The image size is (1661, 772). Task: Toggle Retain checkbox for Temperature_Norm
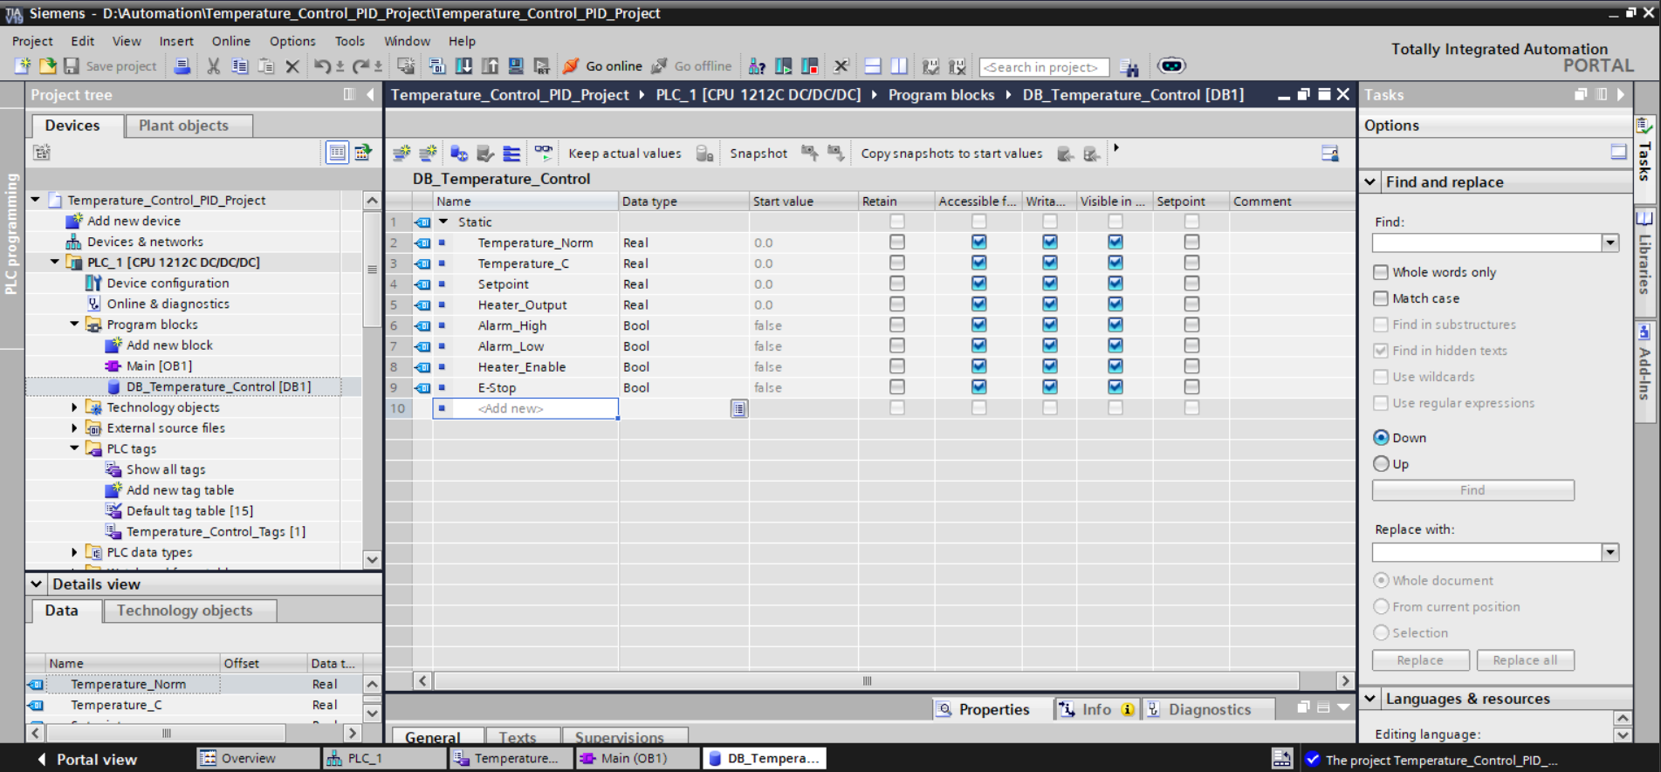896,243
